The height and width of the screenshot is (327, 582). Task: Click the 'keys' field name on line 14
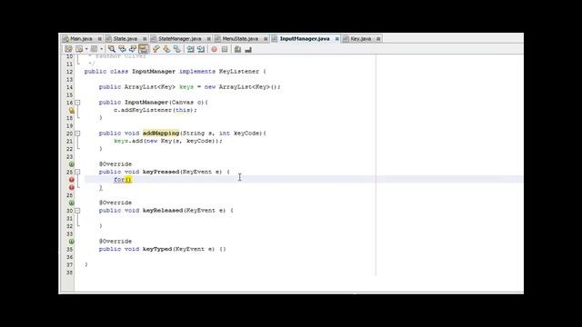click(x=186, y=87)
